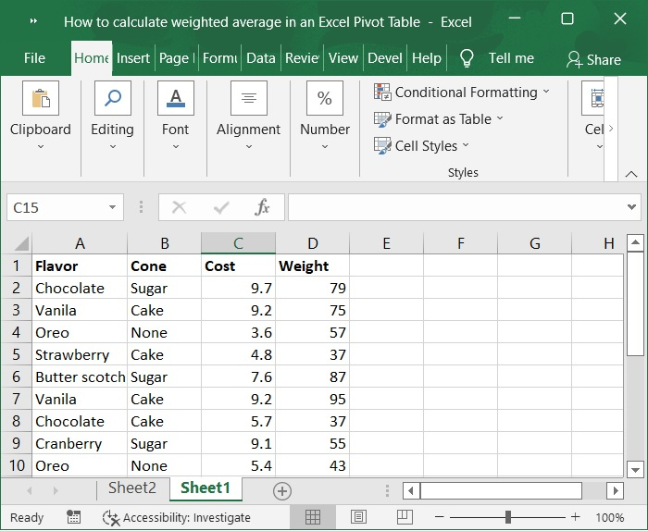648x531 pixels.
Task: Open the Insert ribbon tab
Action: [x=133, y=58]
